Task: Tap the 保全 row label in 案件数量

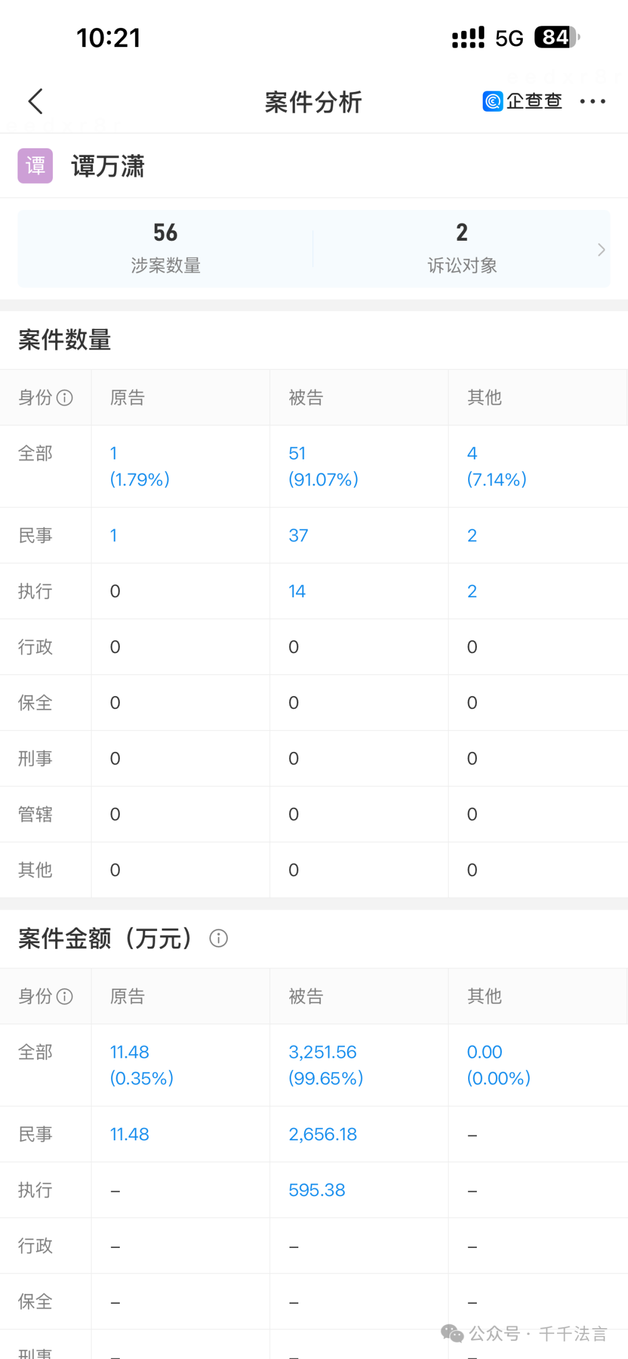Action: click(35, 703)
